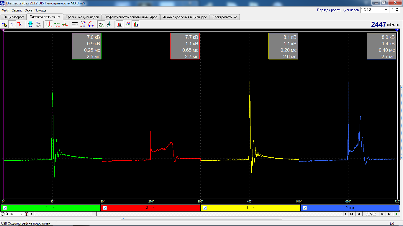Screen dimensions: 403x226
Task: Click the red bar with 10 icon
Action: pyautogui.click(x=119, y=24)
